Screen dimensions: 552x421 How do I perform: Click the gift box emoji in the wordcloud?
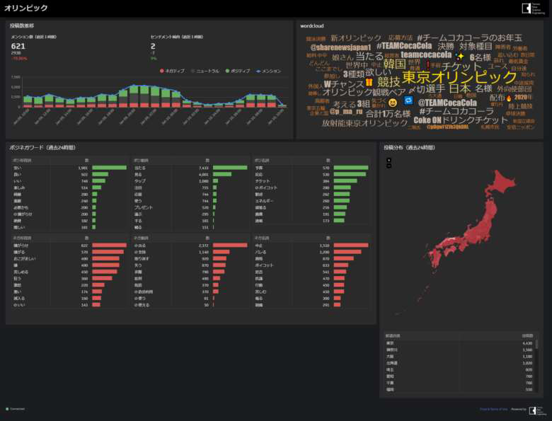coord(369,83)
